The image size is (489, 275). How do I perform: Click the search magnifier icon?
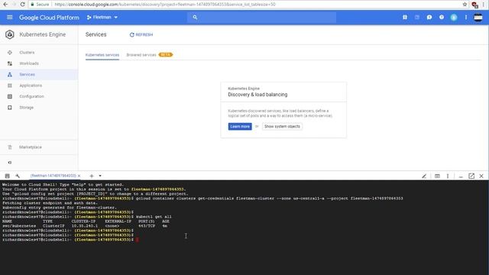[195, 17]
